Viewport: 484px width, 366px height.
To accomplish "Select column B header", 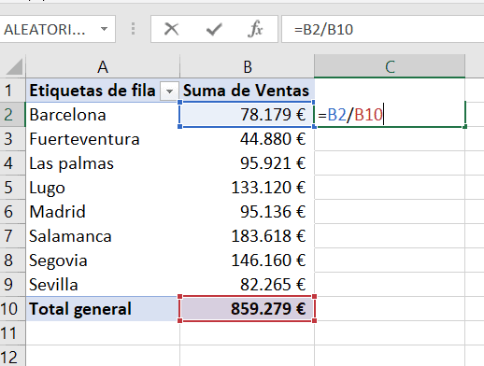I will tap(247, 66).
